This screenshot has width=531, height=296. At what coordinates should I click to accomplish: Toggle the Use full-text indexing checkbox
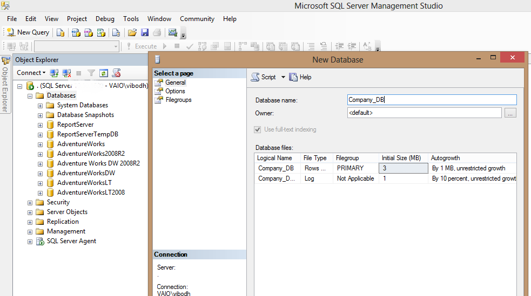point(257,129)
